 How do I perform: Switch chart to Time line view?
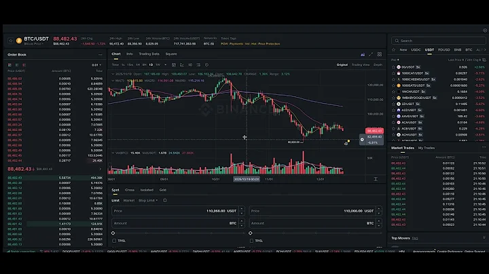click(115, 64)
